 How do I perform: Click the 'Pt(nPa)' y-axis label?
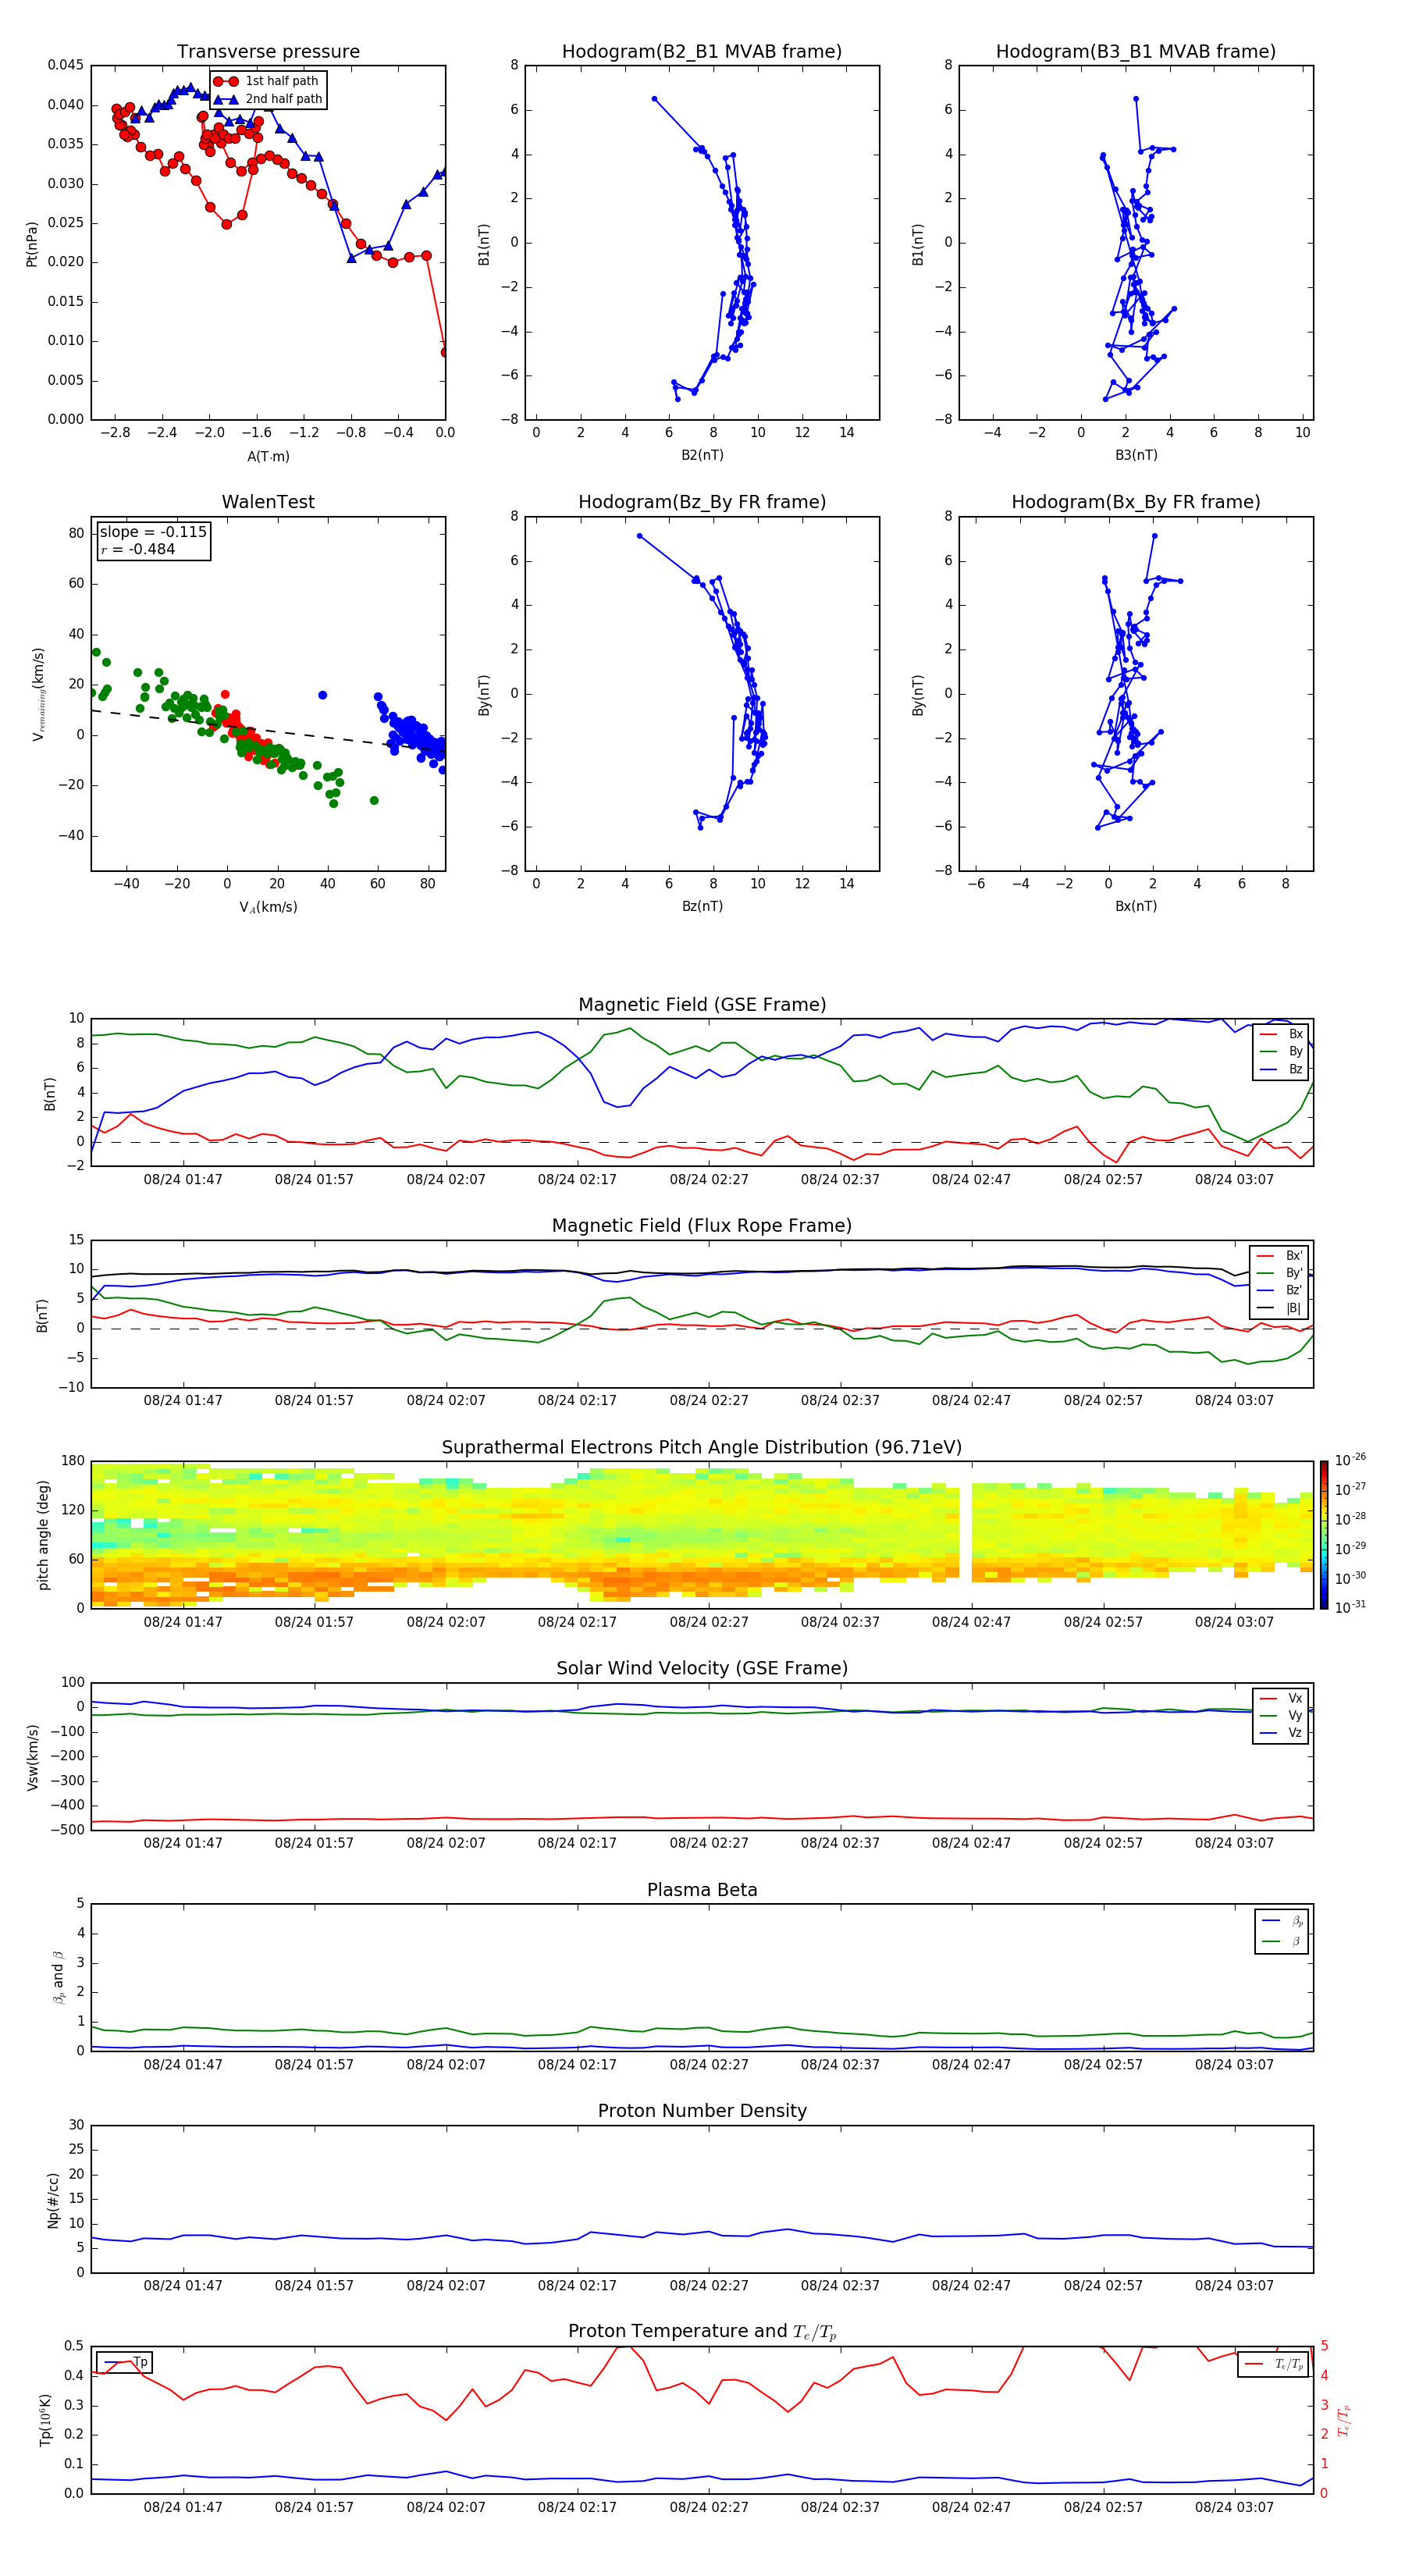point(32,243)
